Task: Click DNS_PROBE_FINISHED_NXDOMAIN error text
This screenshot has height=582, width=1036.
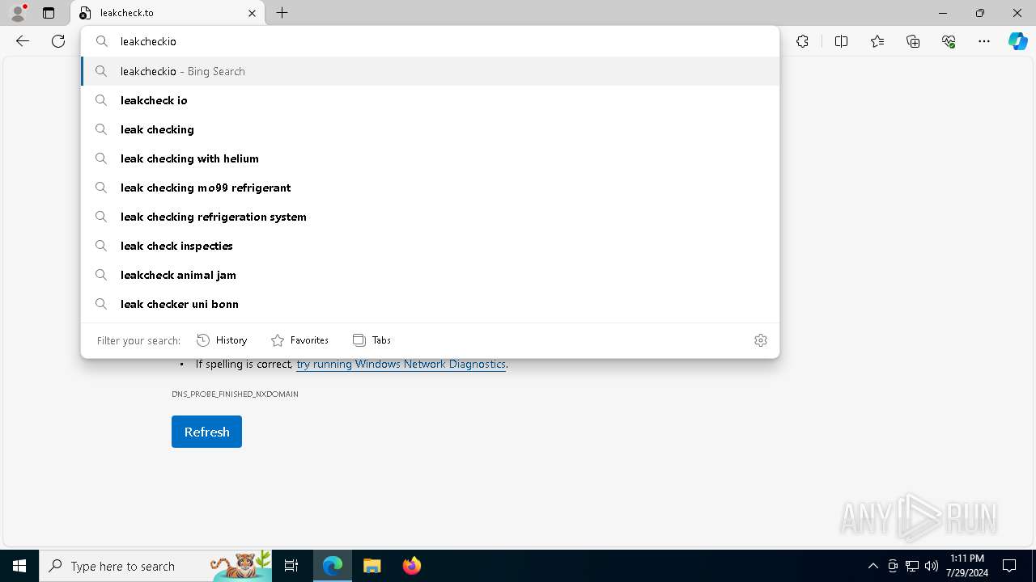Action: 235,394
